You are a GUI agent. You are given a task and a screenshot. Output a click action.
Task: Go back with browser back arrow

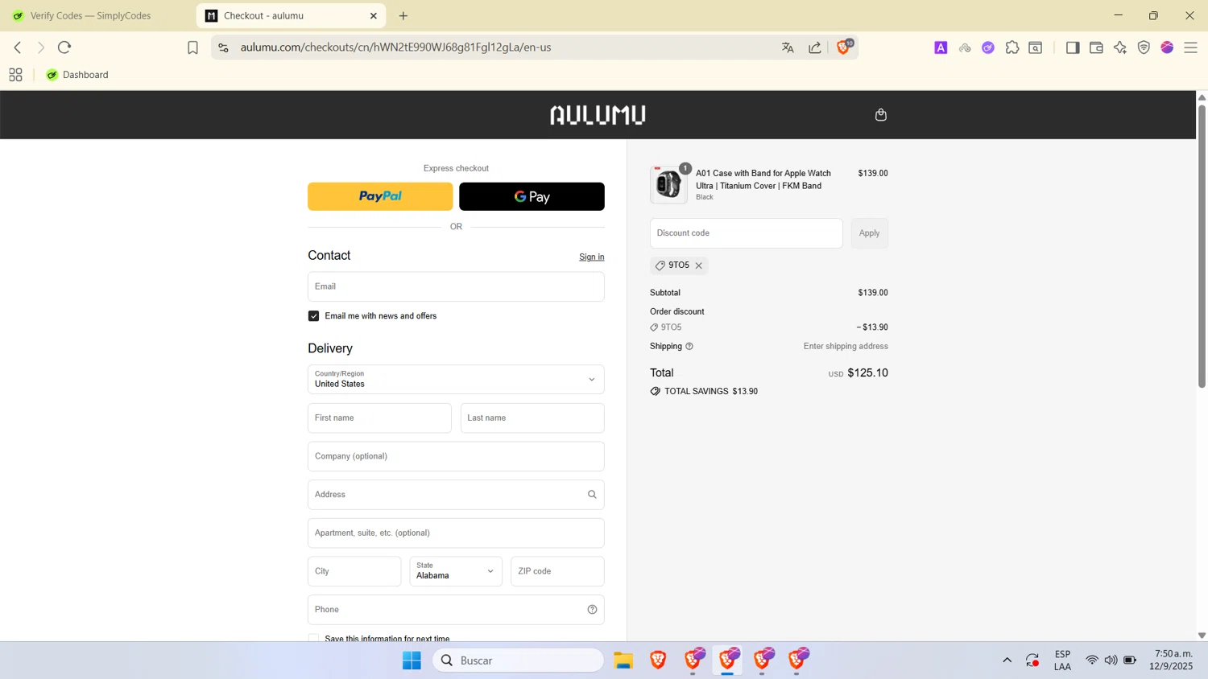18,47
